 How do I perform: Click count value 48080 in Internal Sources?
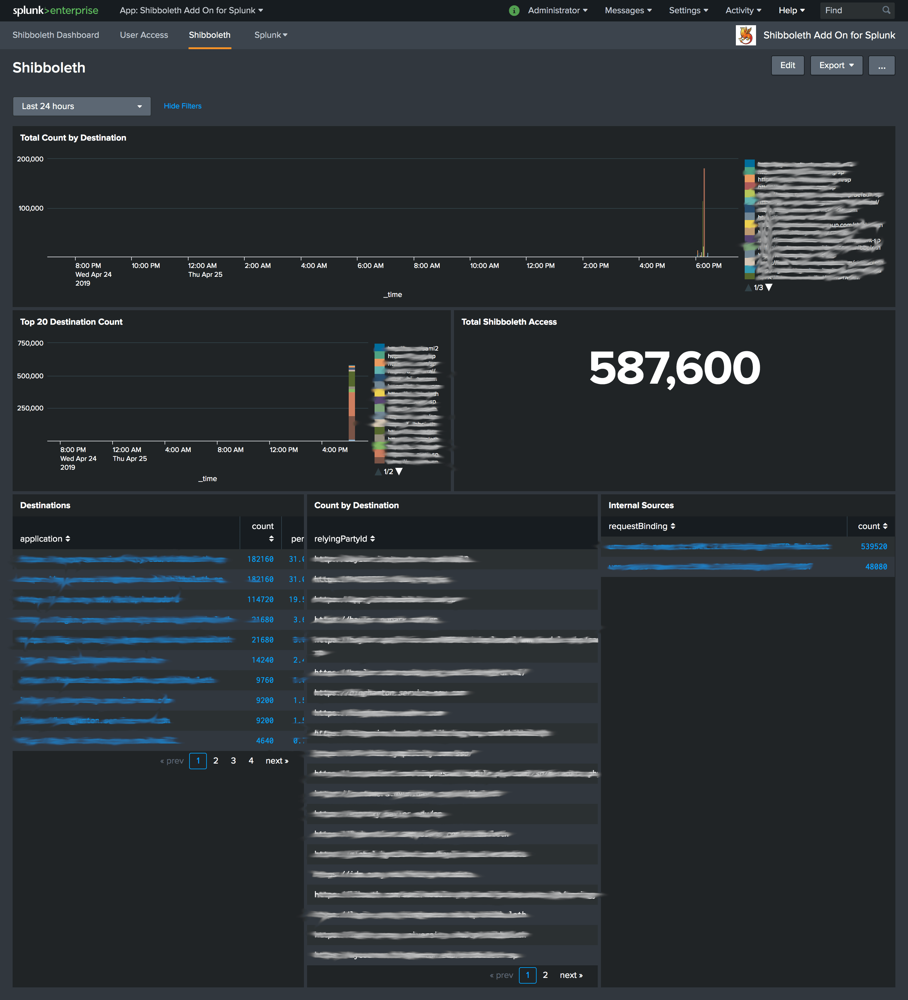(x=876, y=567)
